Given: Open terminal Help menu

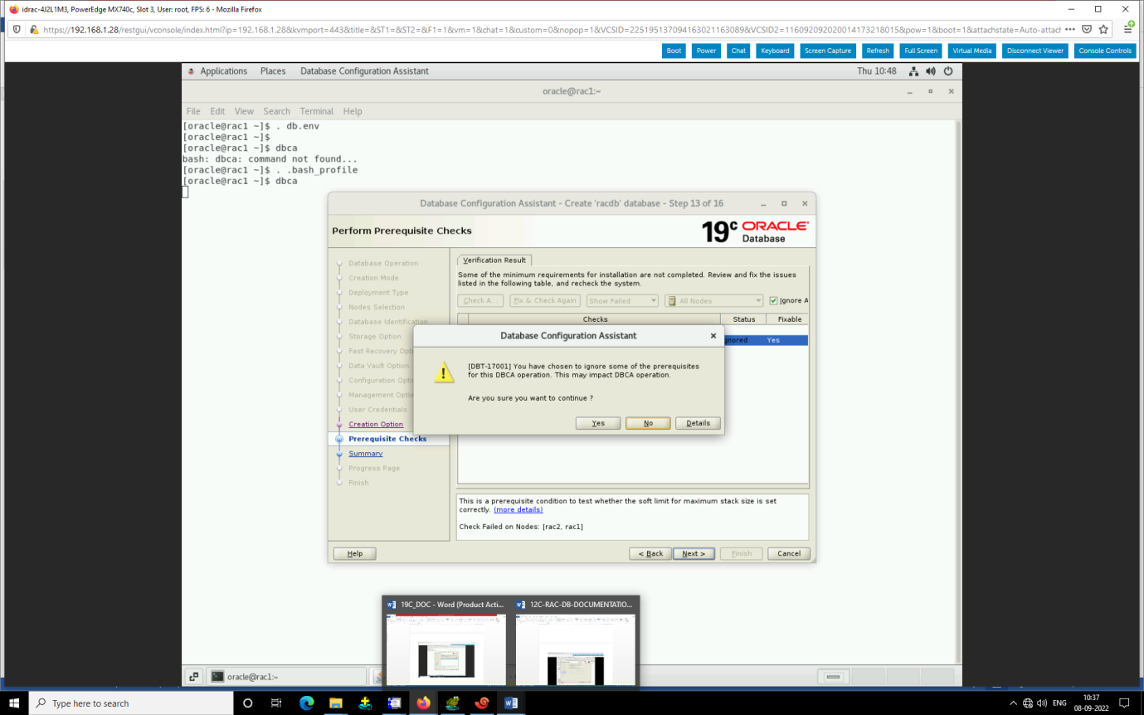Looking at the screenshot, I should click(x=353, y=111).
